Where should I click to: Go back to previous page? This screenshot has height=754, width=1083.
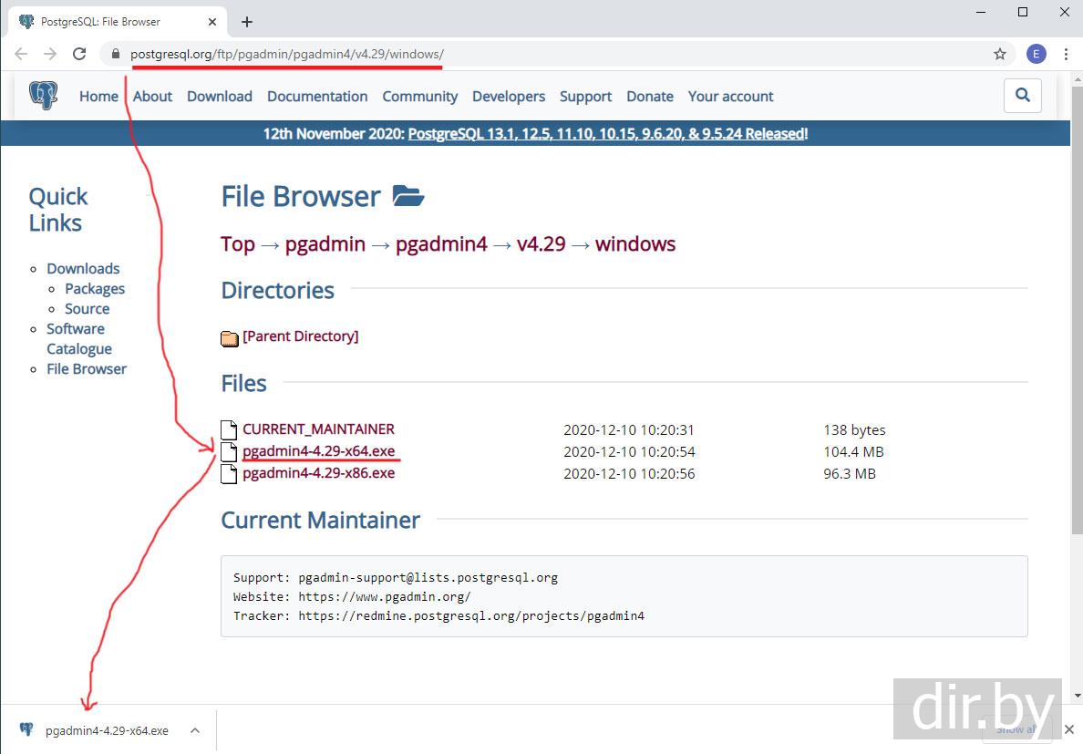point(21,54)
